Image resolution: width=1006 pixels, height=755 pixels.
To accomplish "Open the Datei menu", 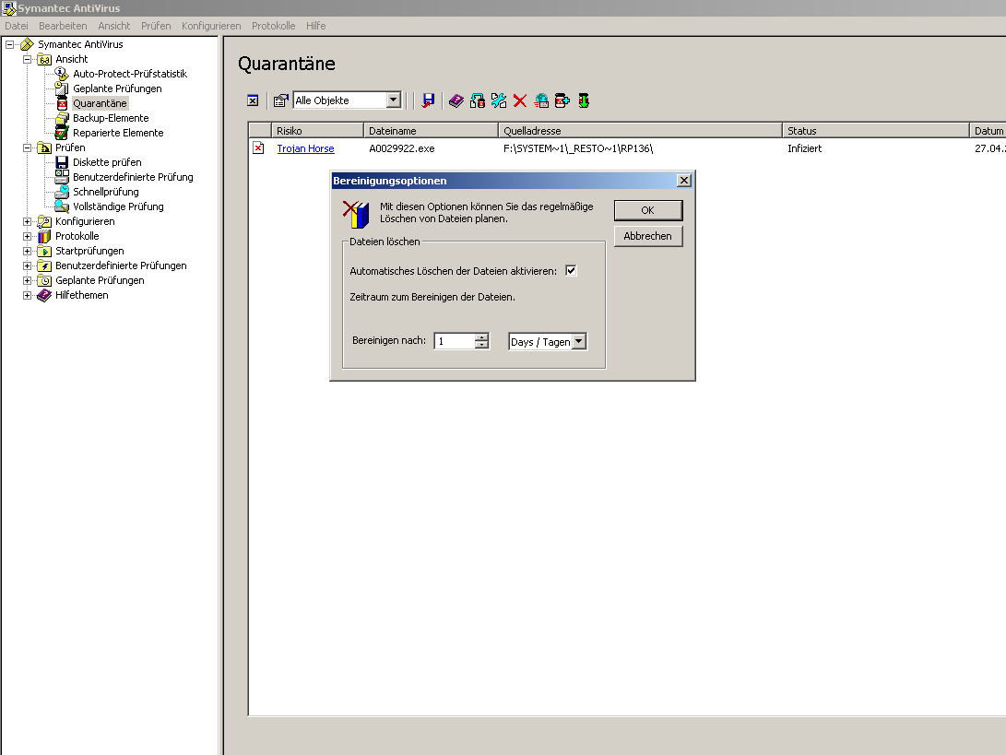I will pyautogui.click(x=17, y=26).
